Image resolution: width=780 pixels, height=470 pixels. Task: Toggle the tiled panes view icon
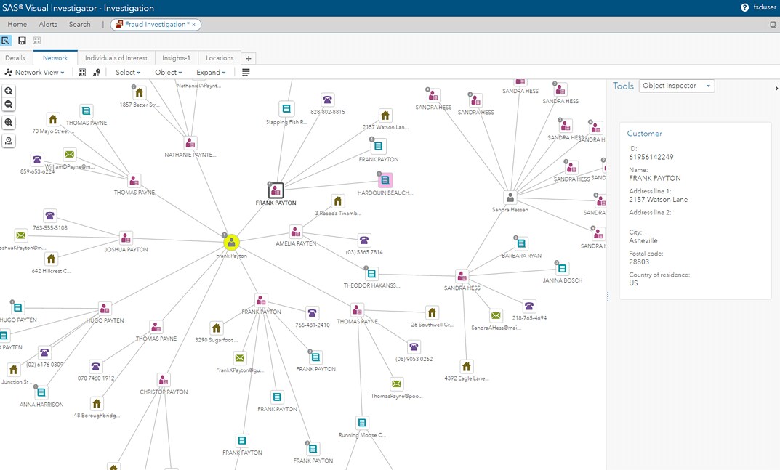point(38,41)
